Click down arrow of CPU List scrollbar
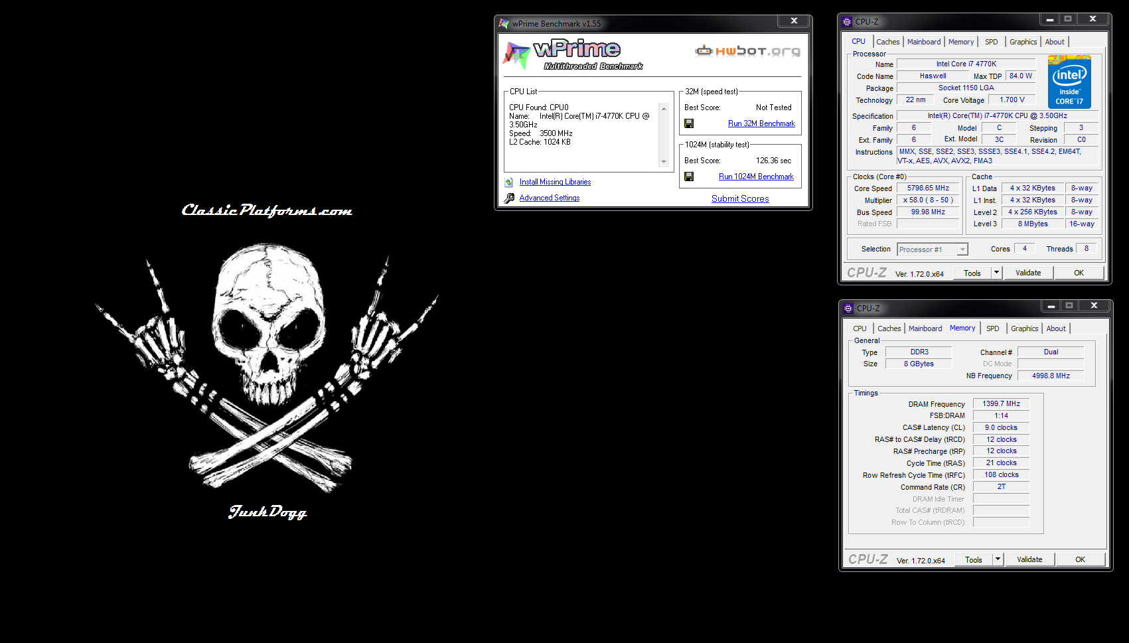Image resolution: width=1129 pixels, height=643 pixels. 664,162
